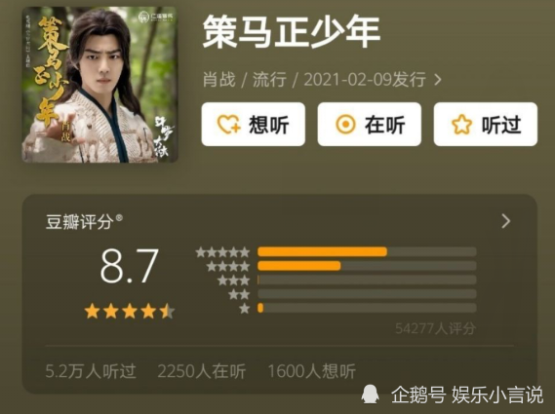Tap the five gold rating stars under 8.7
This screenshot has height=414, width=555.
(130, 312)
